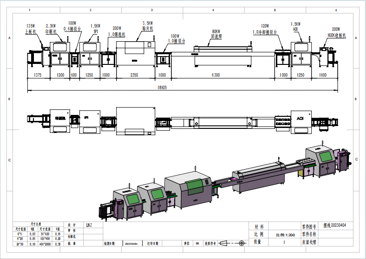366x259 pixels.
Task: Select the AOI machine in the plan view
Action: [300, 119]
